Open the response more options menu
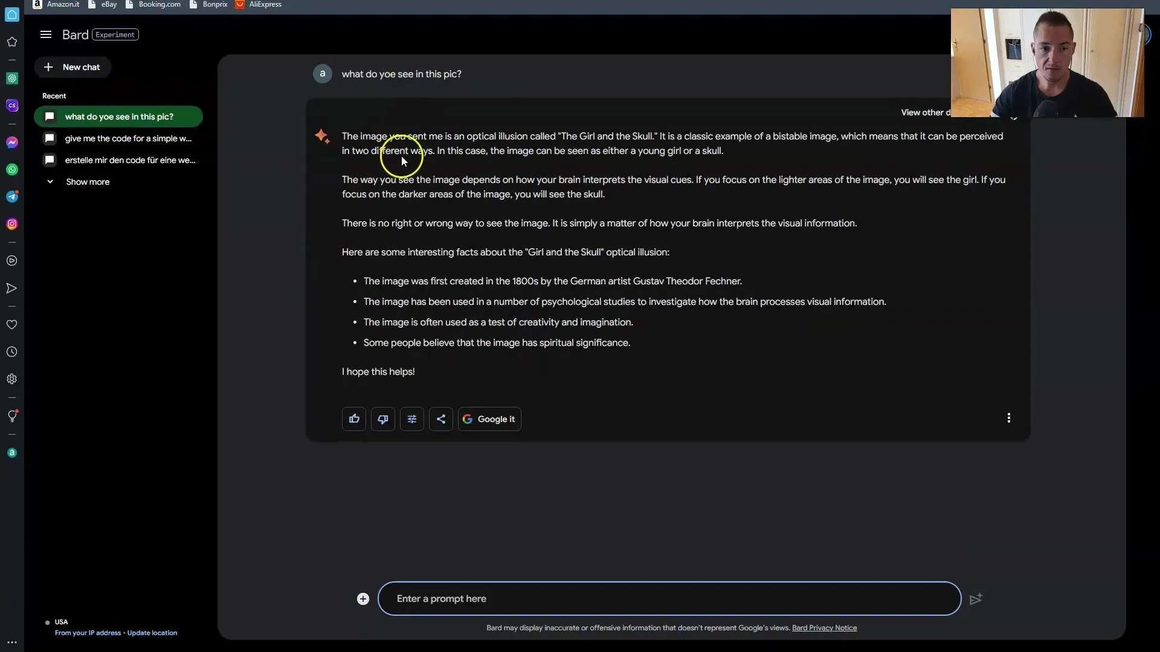This screenshot has height=652, width=1160. pyautogui.click(x=1008, y=418)
